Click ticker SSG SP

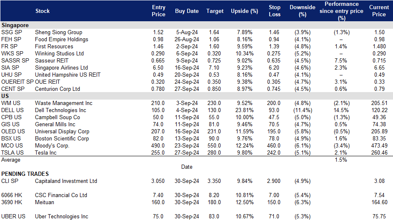click(x=12, y=32)
